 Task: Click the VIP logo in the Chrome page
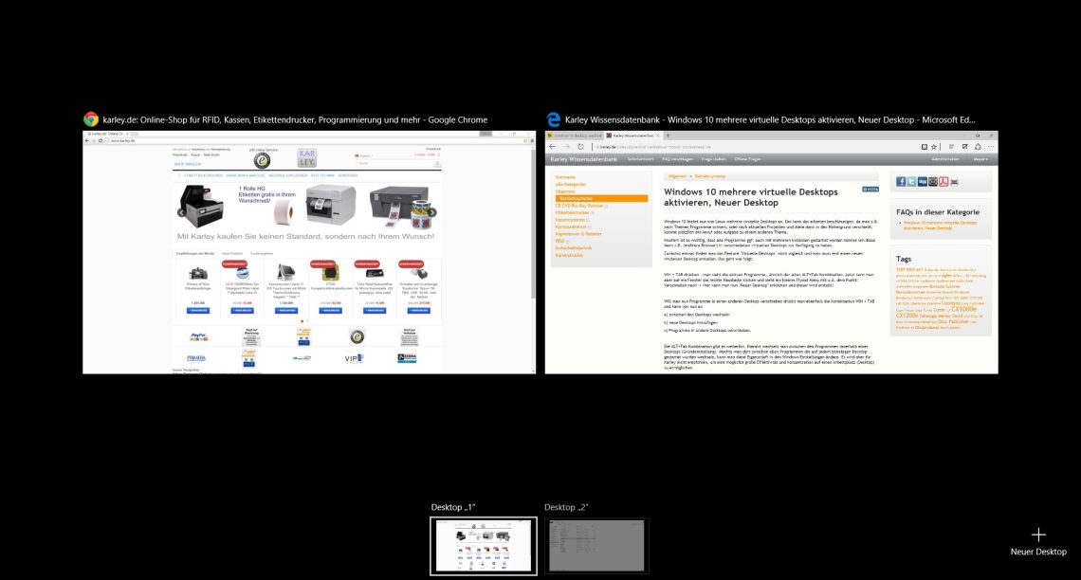(354, 358)
